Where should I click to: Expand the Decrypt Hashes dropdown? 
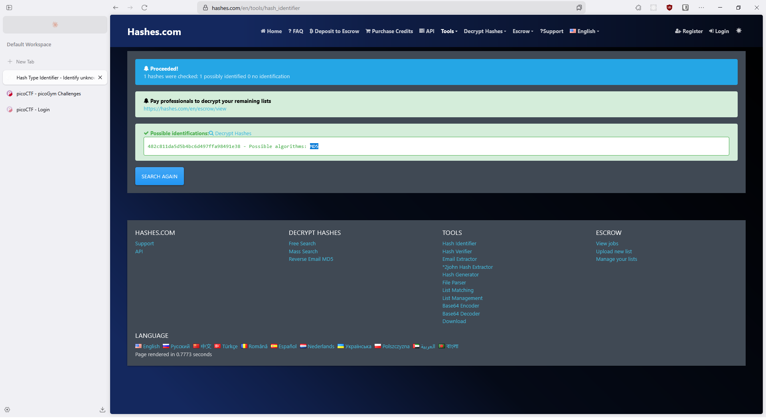[x=485, y=31]
